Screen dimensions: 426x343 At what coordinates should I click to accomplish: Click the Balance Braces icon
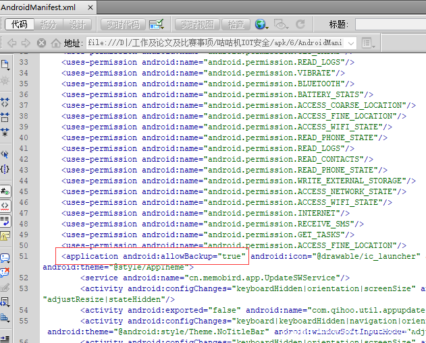[x=5, y=169]
